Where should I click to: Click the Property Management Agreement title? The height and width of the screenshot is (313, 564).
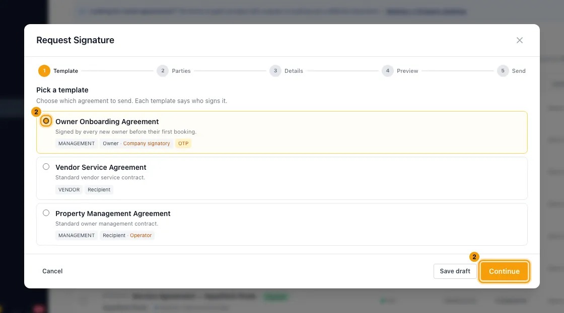[113, 214]
